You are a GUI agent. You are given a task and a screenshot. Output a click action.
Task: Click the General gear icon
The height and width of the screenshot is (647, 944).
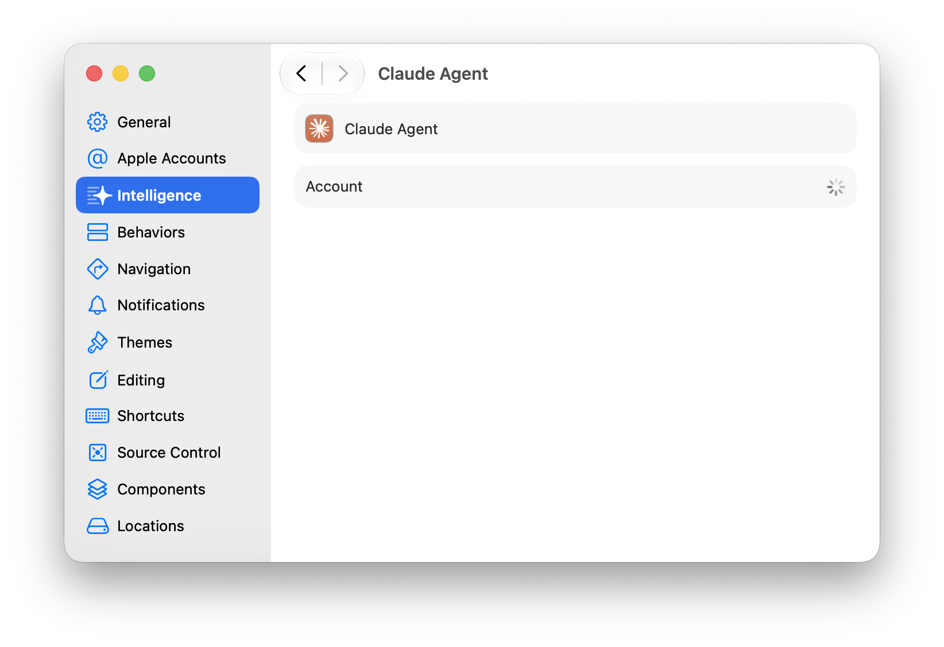pos(97,122)
